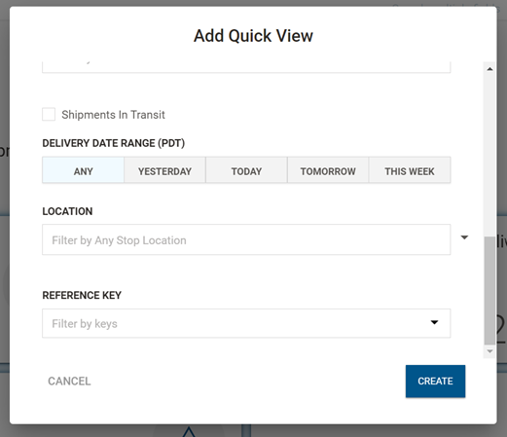Click the dialog scrollbar thumb
Viewport: 507px width, 437px height.
tap(489, 290)
